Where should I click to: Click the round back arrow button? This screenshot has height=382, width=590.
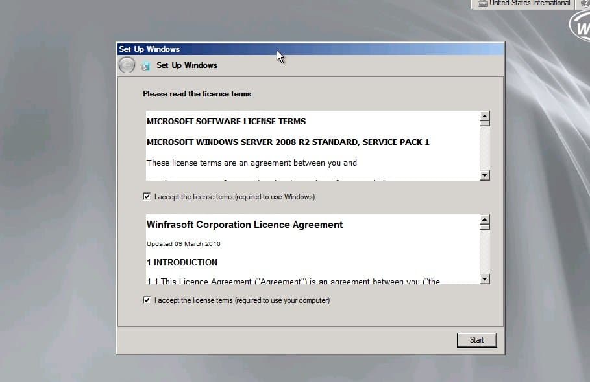(127, 65)
